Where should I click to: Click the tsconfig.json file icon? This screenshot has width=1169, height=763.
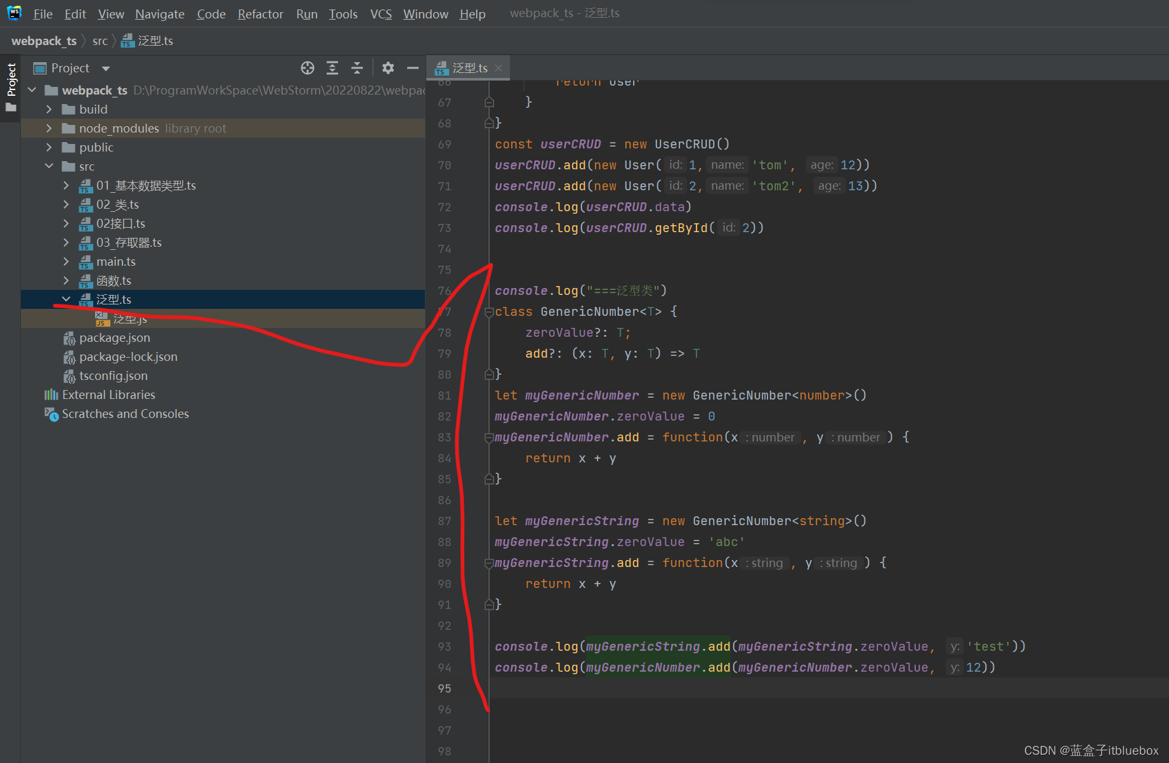tap(69, 375)
